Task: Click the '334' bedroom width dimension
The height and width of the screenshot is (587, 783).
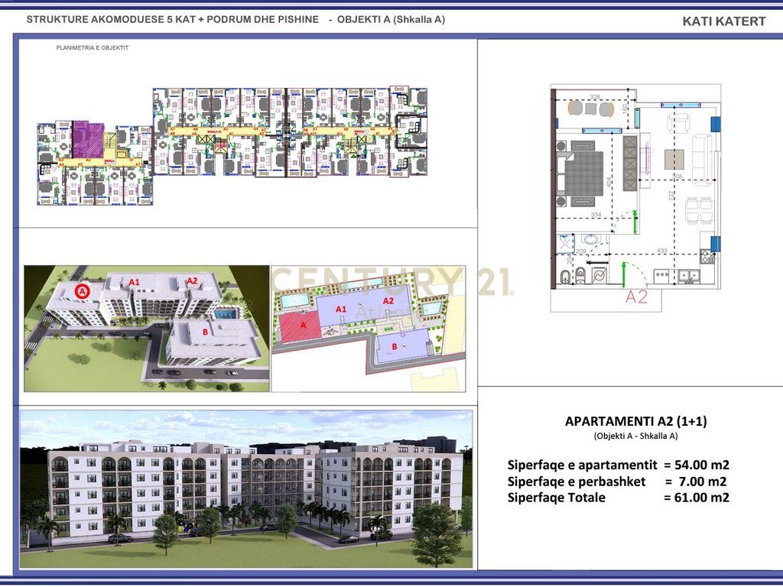Action: tap(596, 215)
